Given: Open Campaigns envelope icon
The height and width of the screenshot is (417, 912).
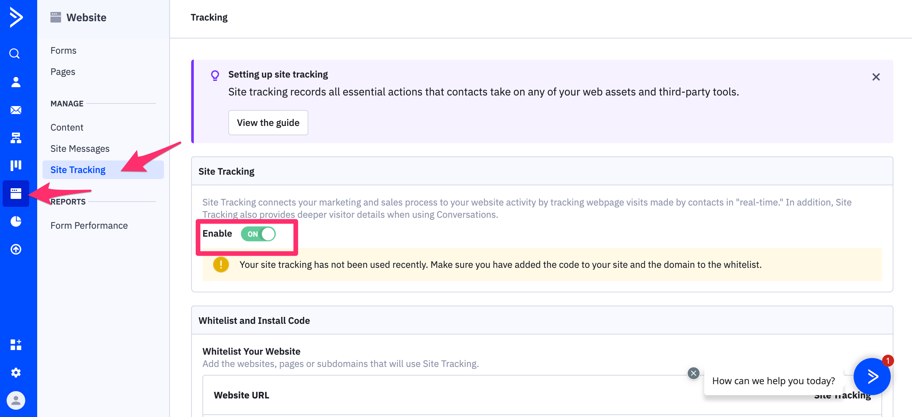Looking at the screenshot, I should click(16, 110).
